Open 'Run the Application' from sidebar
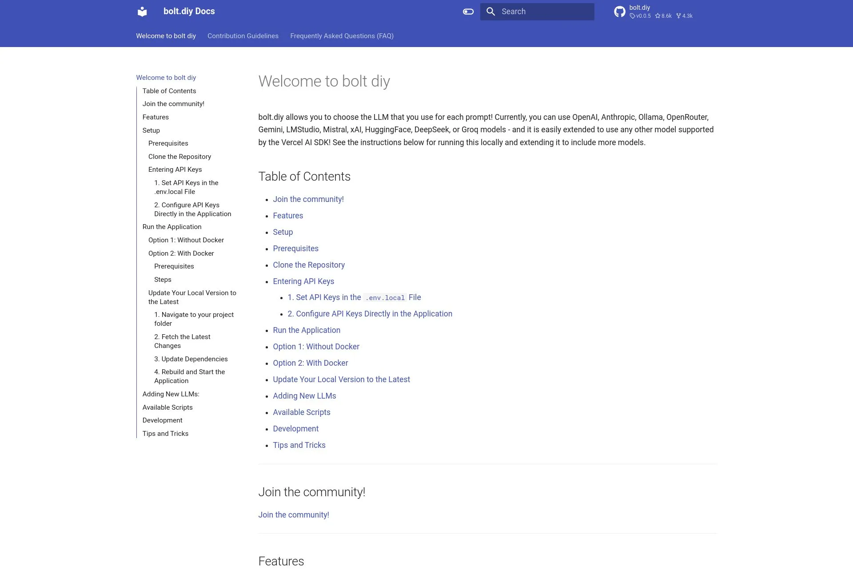Image resolution: width=853 pixels, height=577 pixels. tap(171, 227)
